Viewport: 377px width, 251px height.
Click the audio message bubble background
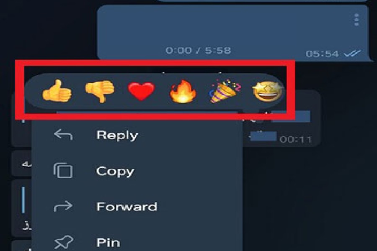pos(233,33)
